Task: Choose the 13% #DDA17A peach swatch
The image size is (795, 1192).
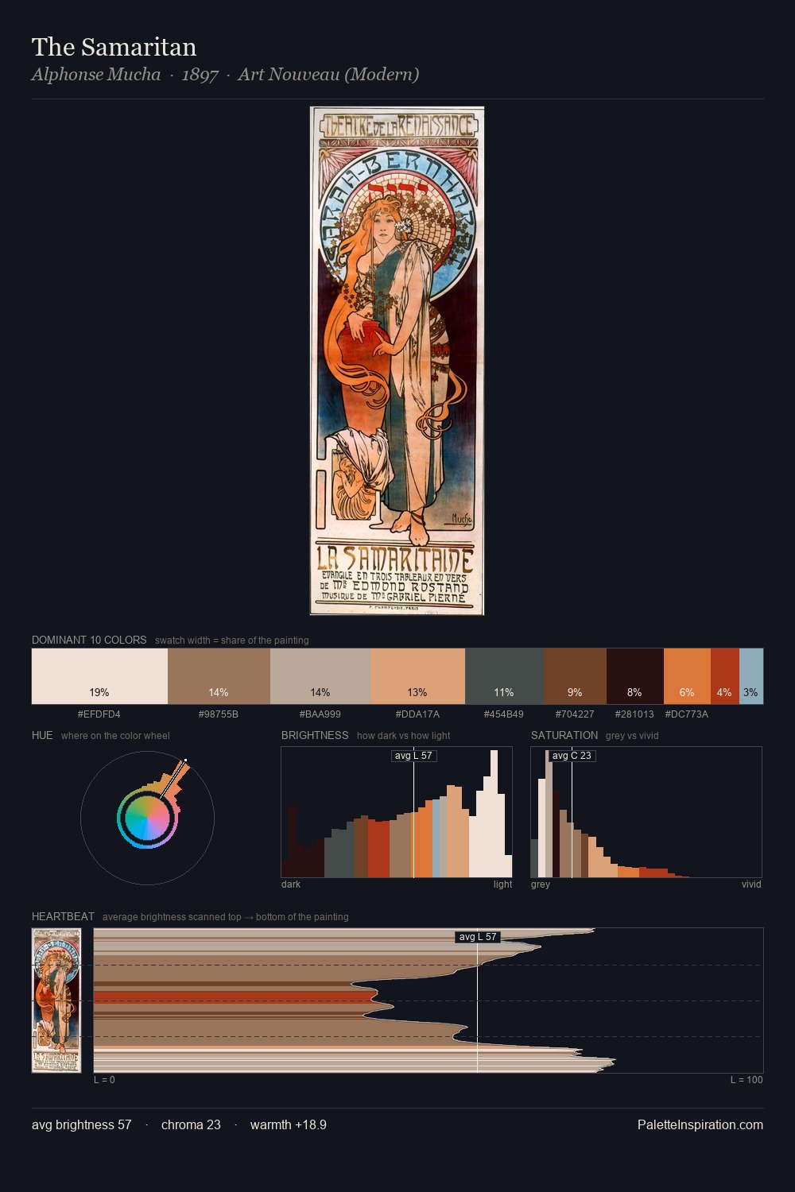Action: [418, 676]
